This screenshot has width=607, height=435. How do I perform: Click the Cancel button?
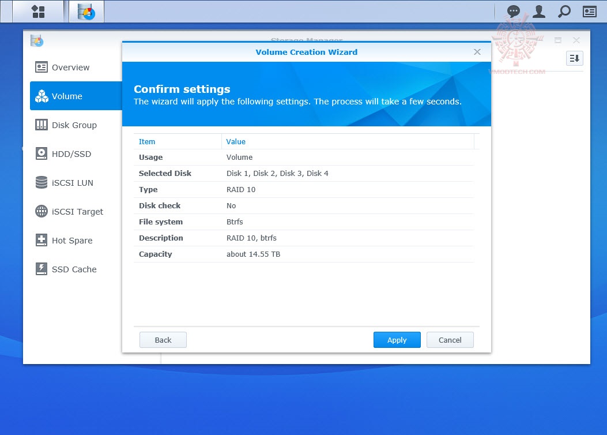(x=450, y=340)
